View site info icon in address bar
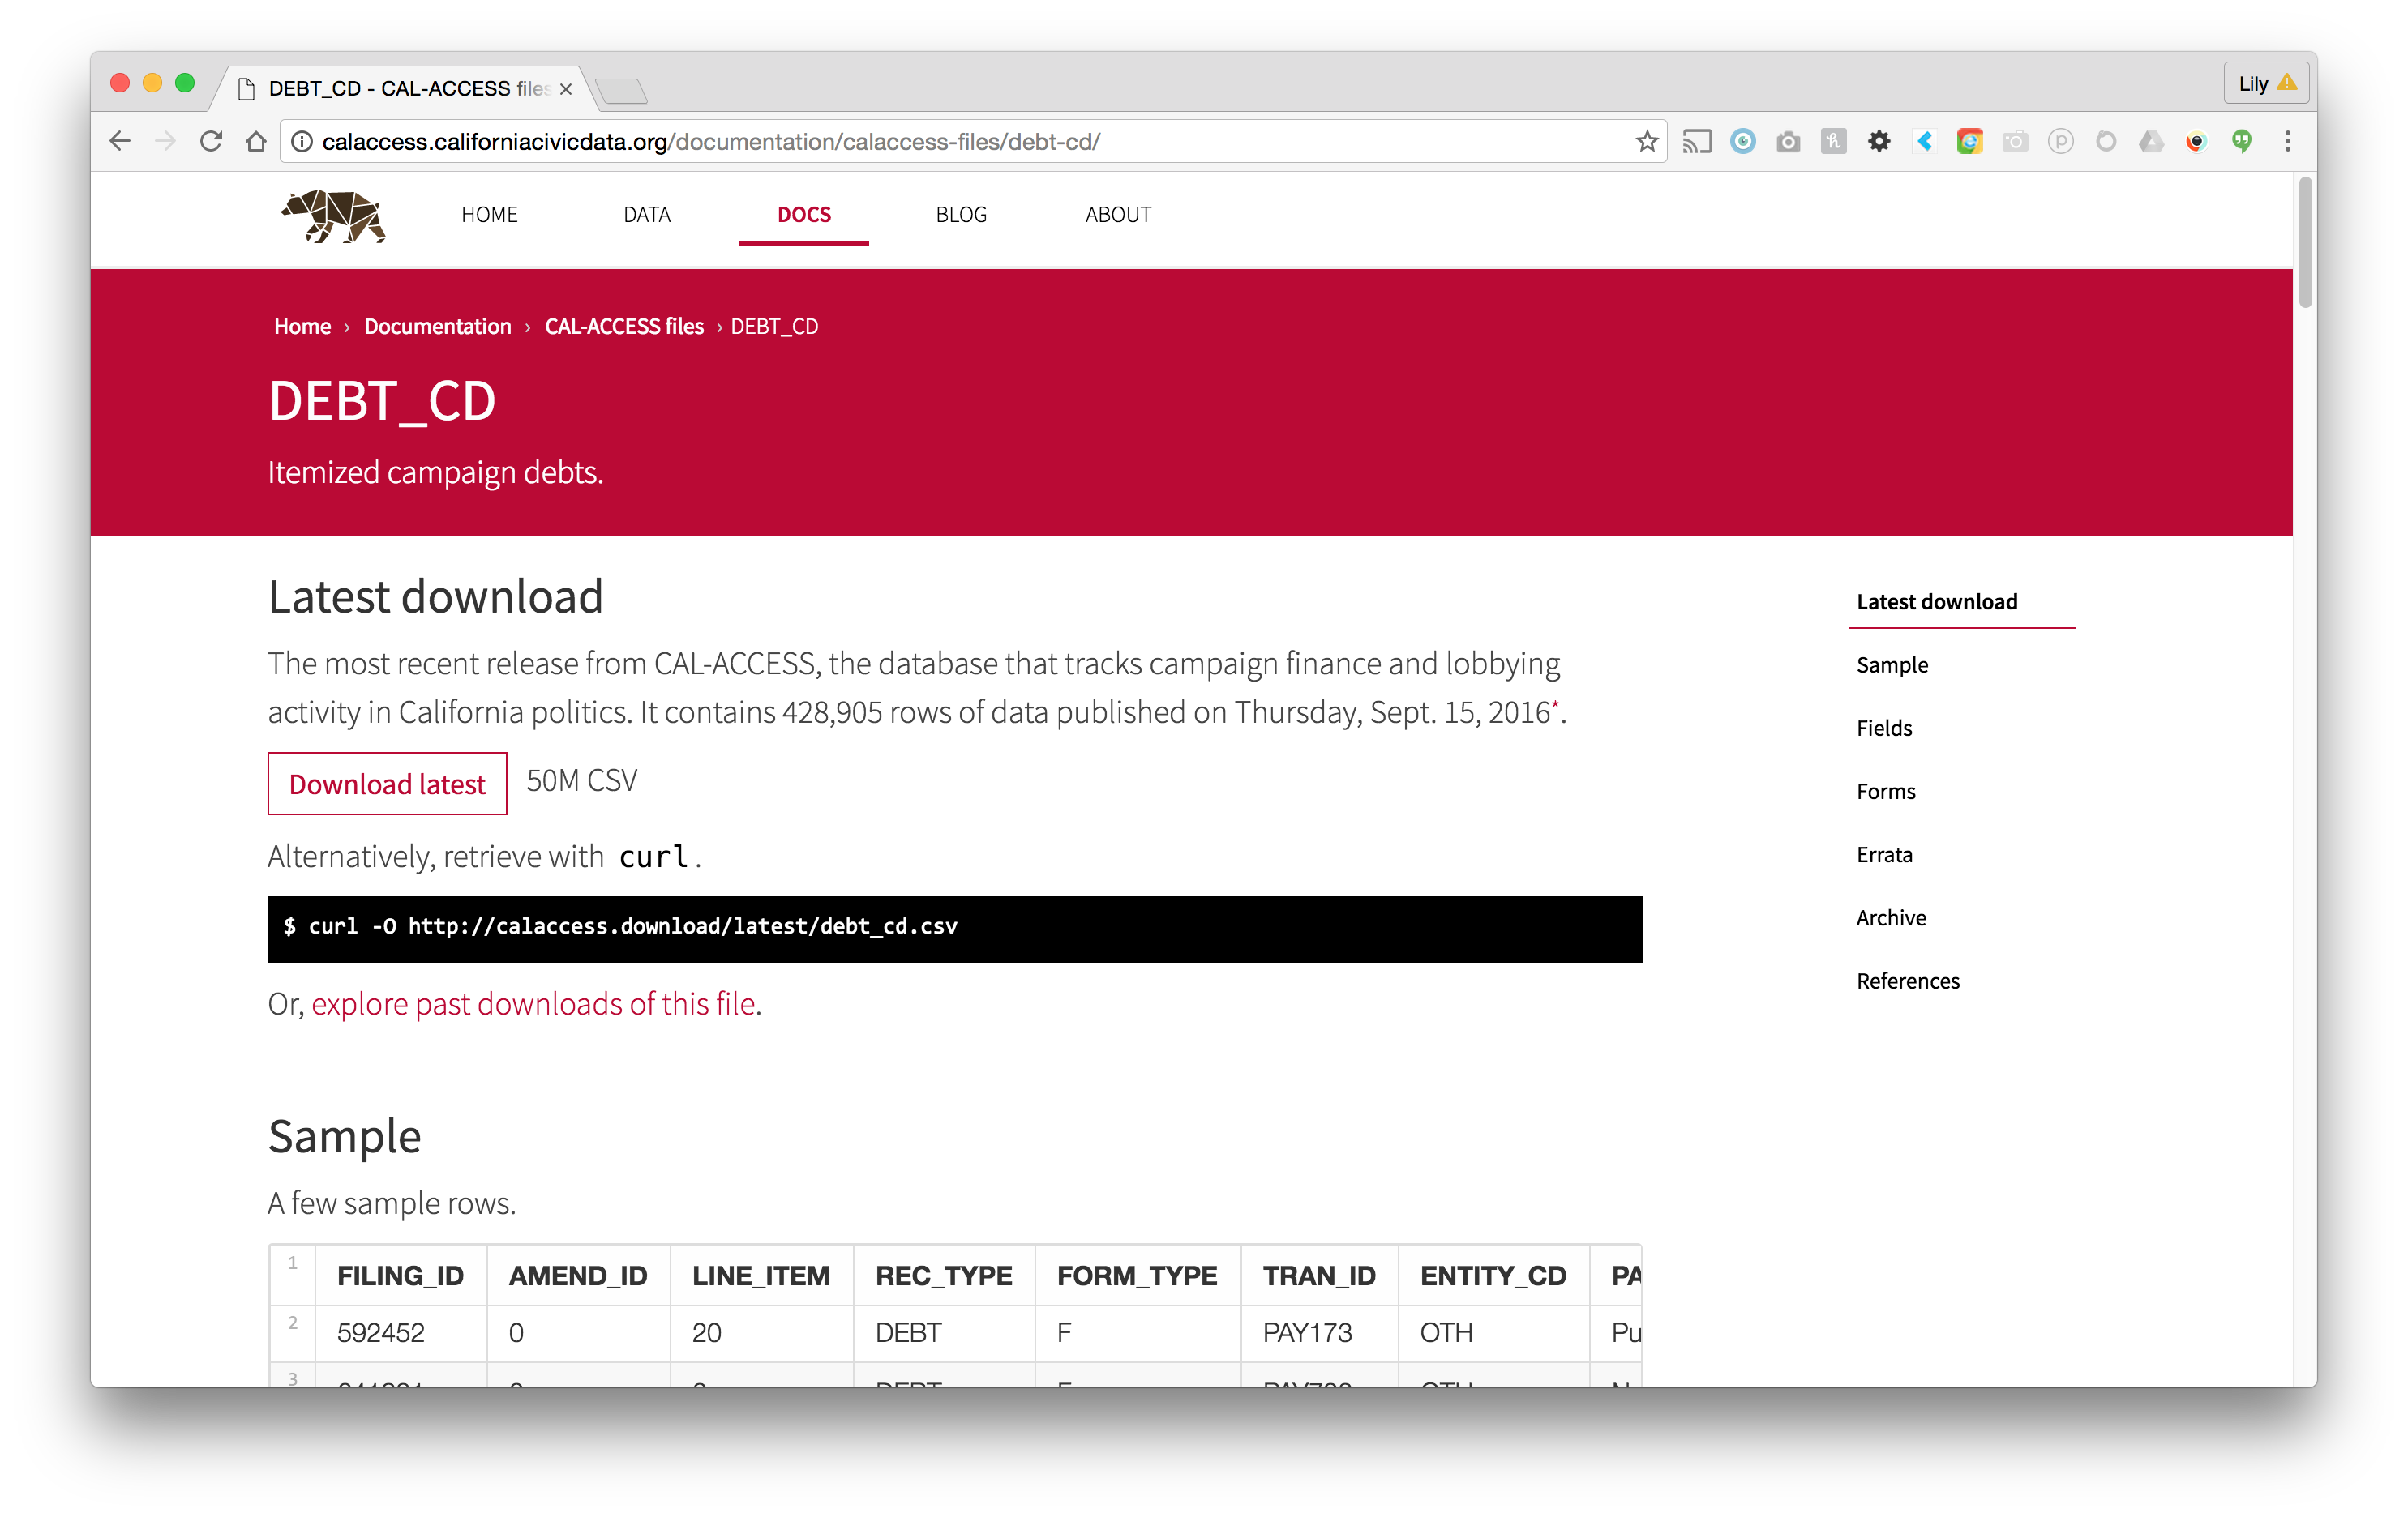Viewport: 2408px width, 1517px height. (x=301, y=142)
